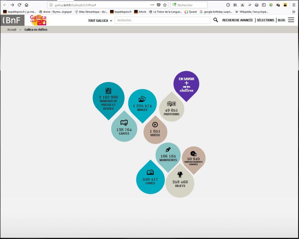Image resolution: width=299 pixels, height=239 pixels.
Task: Click the browser forward arrow
Action: (x=12, y=5)
